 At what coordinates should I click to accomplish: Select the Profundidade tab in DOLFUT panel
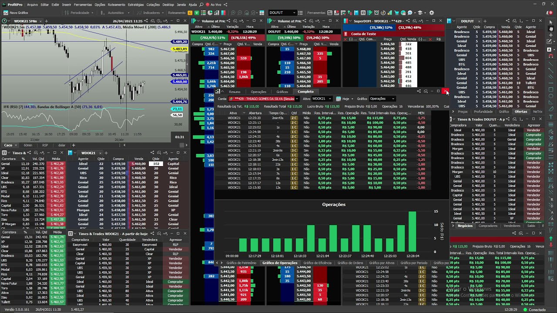pyautogui.click(x=483, y=112)
